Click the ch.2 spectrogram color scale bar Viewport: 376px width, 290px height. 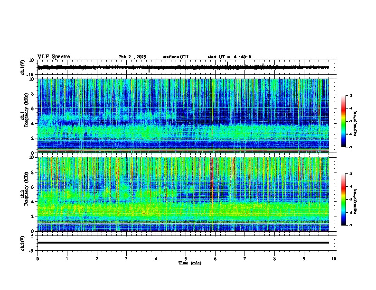[x=344, y=199]
